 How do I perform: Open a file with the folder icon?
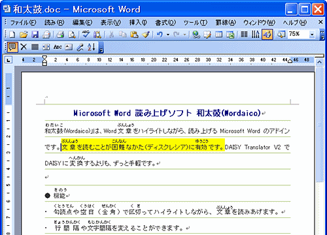pos(24,35)
